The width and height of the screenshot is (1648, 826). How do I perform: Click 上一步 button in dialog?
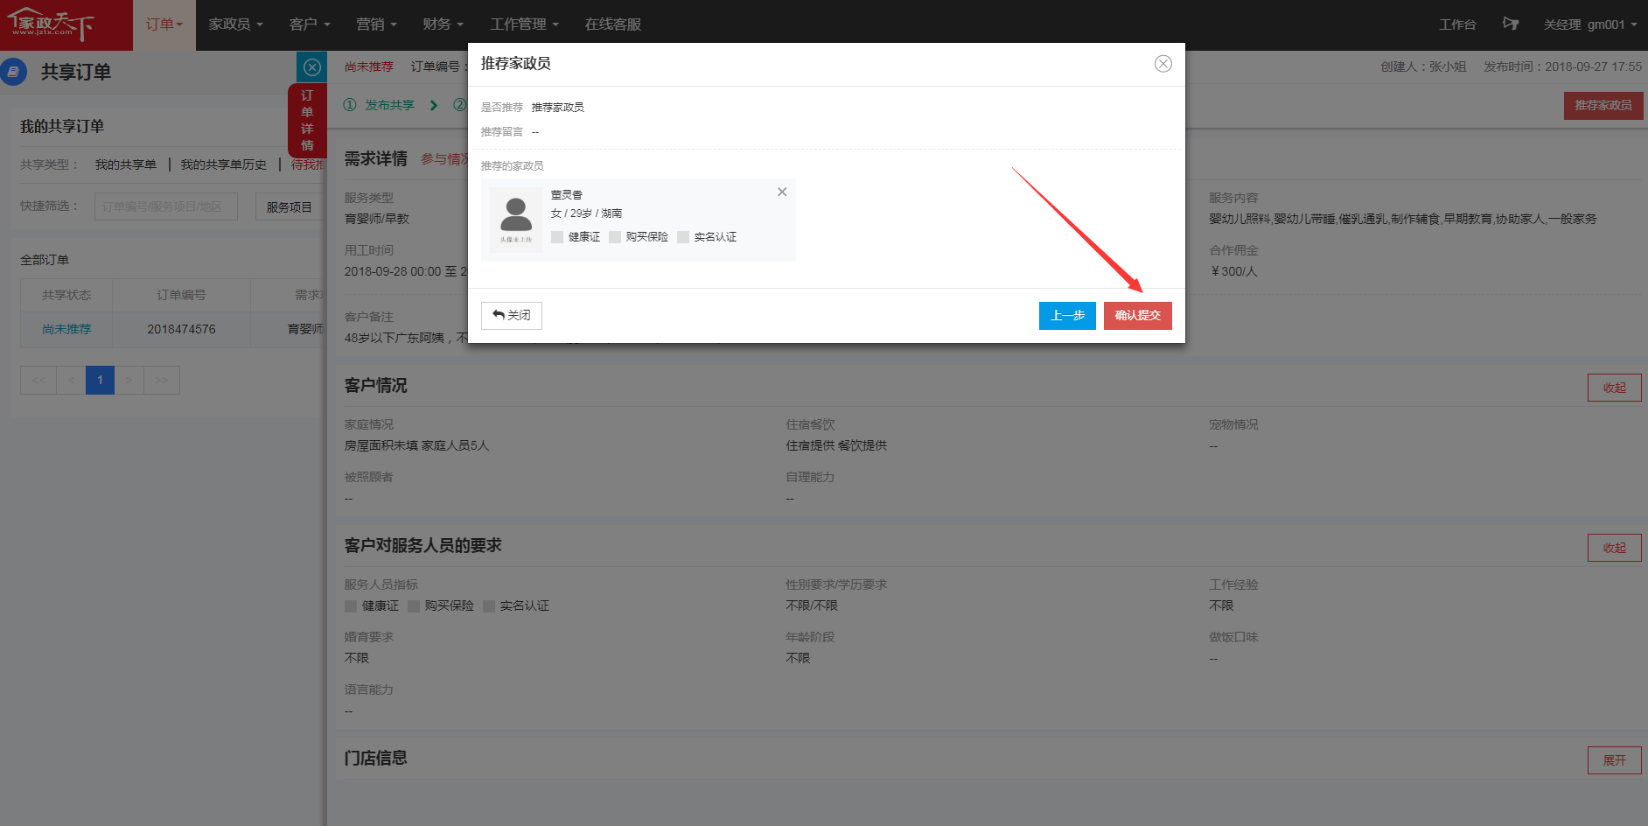pos(1067,316)
